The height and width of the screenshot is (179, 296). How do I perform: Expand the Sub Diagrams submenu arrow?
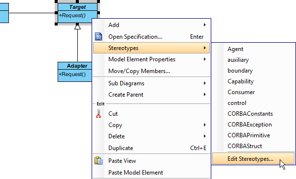coord(204,83)
